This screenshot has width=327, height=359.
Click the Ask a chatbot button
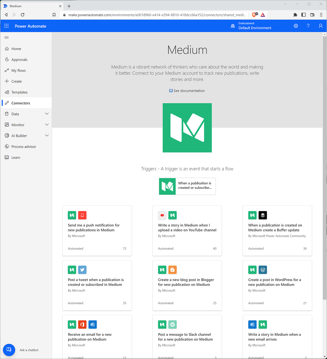[x=9, y=350]
